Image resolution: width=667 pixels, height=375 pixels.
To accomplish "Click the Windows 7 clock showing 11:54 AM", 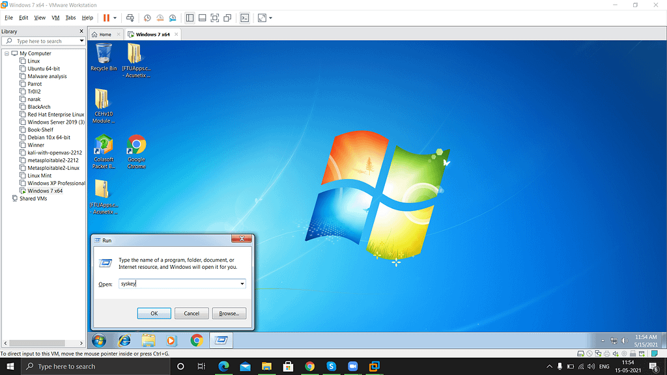I will pos(646,340).
